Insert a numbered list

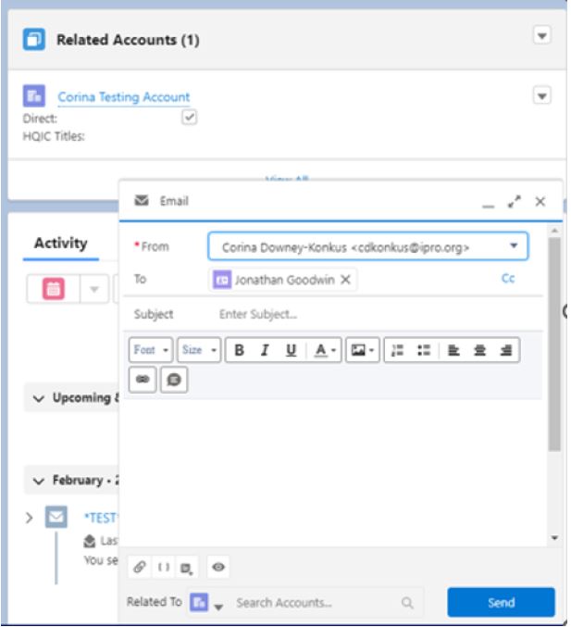coord(397,350)
